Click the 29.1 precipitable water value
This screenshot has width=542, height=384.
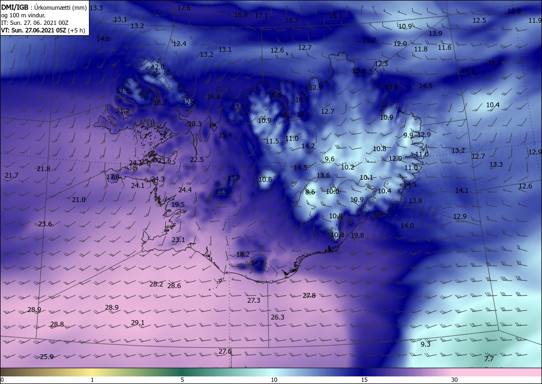pyautogui.click(x=138, y=323)
